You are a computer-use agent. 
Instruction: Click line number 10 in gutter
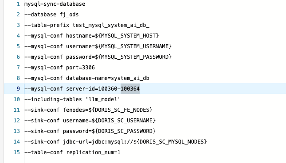[x=16, y=99]
